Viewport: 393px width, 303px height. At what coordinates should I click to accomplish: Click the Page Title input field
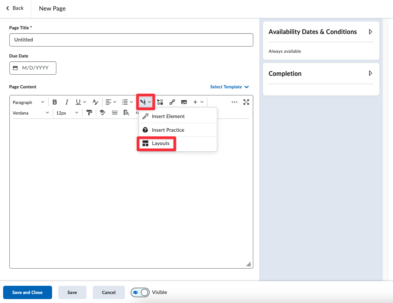click(131, 40)
